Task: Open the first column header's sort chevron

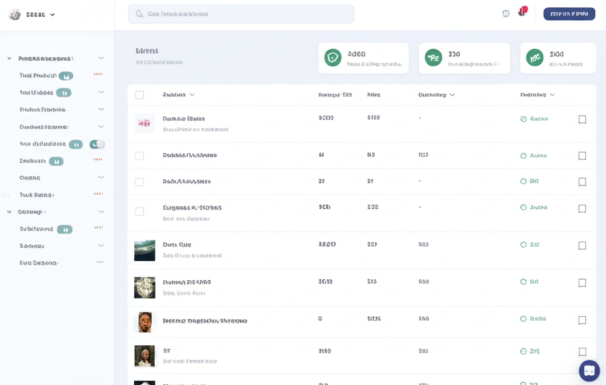Action: pyautogui.click(x=192, y=95)
